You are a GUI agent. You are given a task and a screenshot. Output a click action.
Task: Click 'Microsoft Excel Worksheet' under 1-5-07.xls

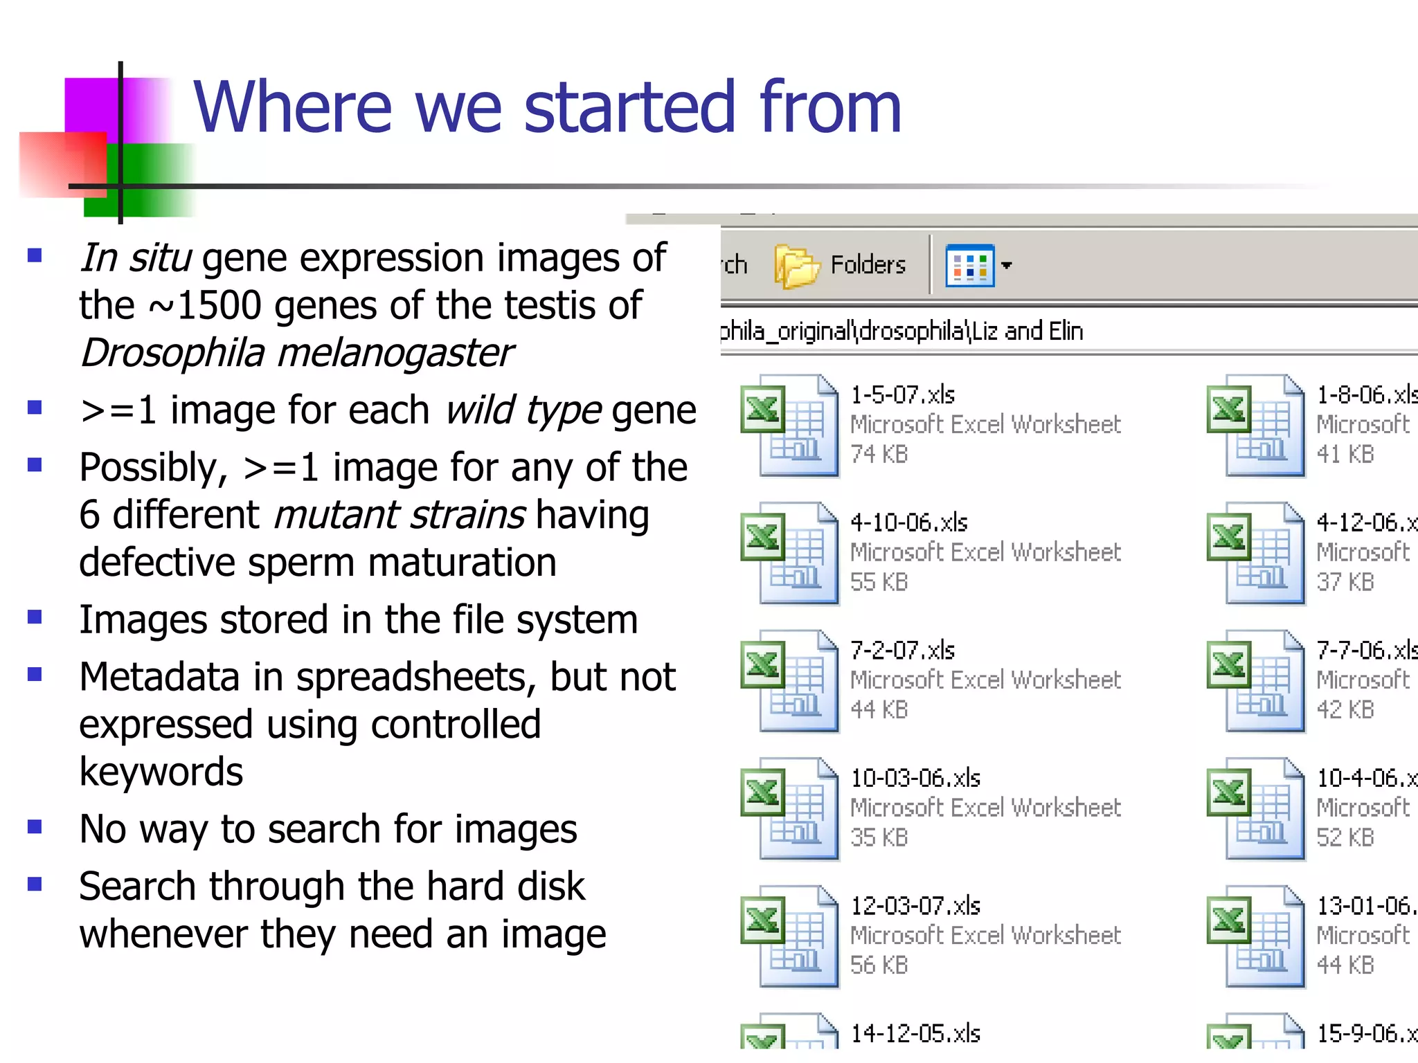985,424
